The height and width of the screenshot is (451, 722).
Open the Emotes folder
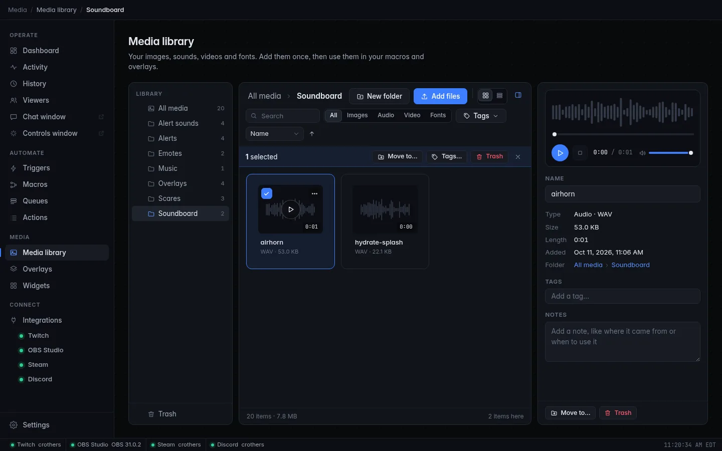tap(180, 153)
